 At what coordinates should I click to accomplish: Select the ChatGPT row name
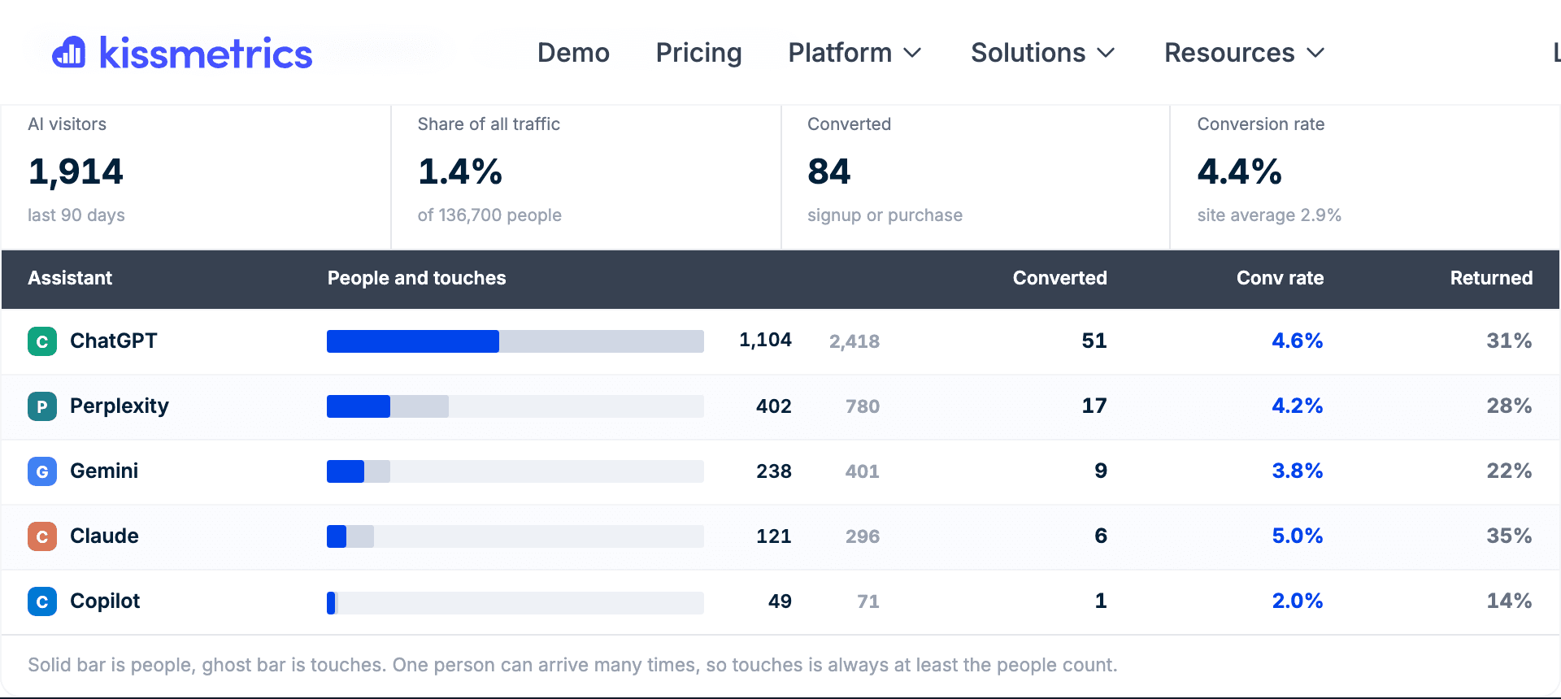click(114, 341)
